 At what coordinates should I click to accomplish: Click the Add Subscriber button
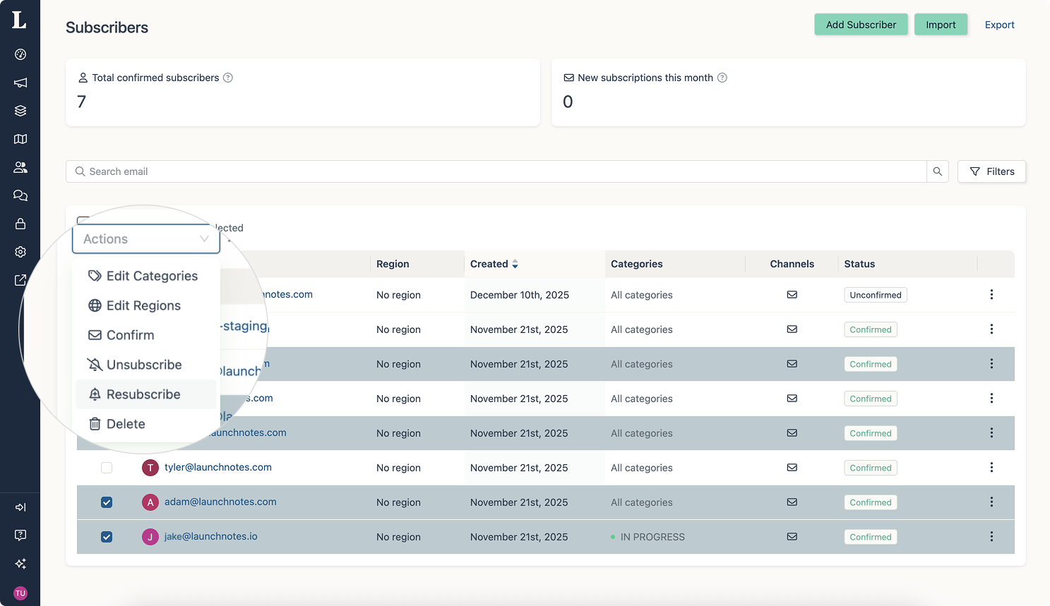tap(861, 25)
